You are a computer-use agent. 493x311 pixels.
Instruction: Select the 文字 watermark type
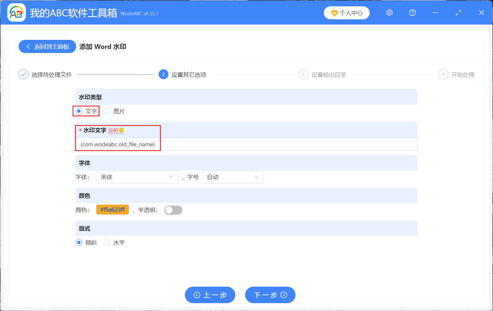(x=79, y=111)
